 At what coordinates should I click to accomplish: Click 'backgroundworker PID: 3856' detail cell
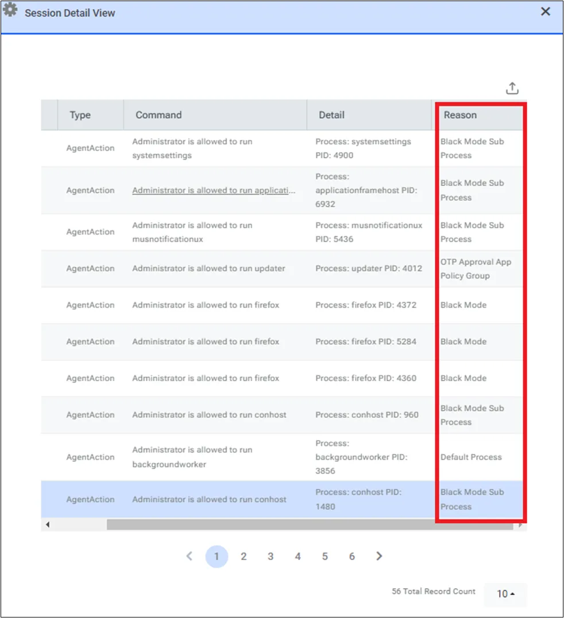(361, 457)
